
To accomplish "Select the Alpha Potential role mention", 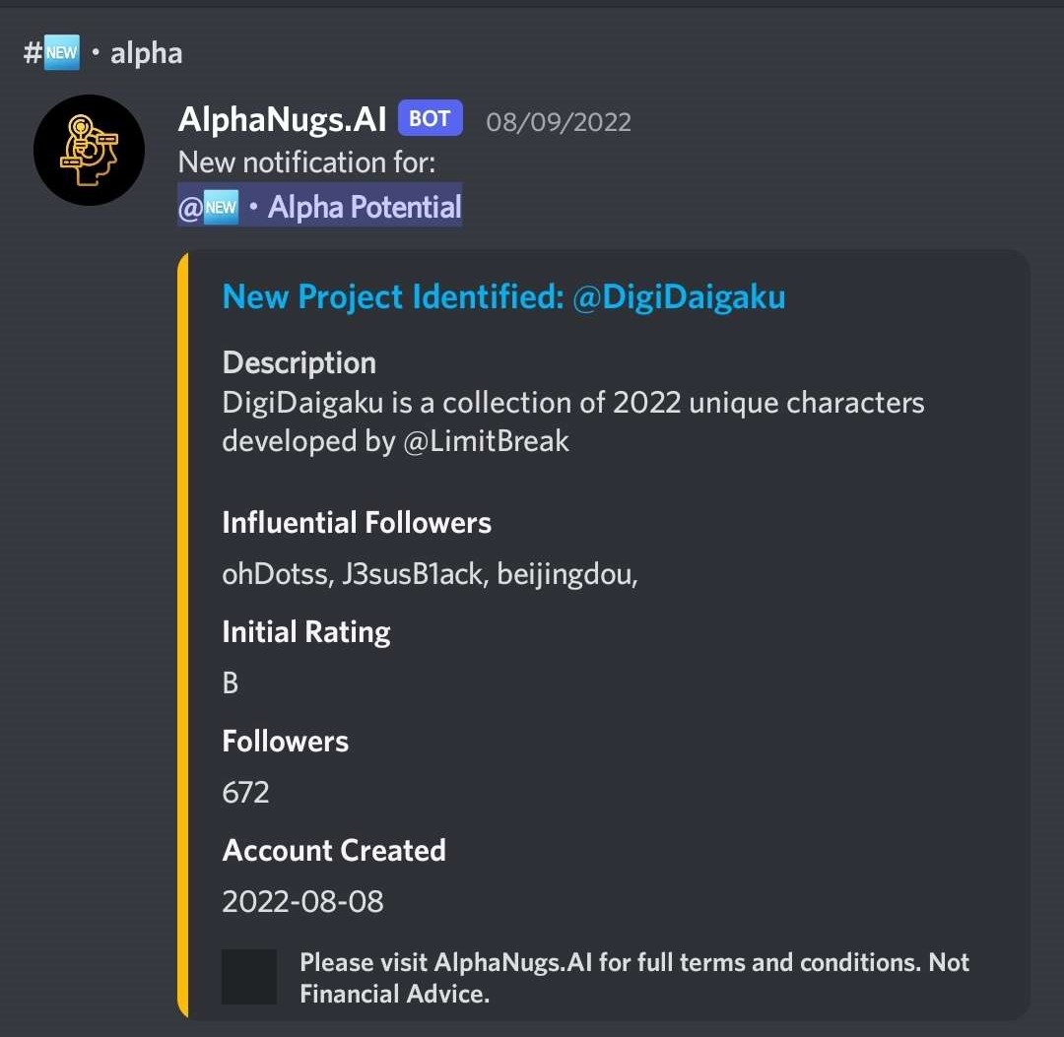I will [364, 208].
